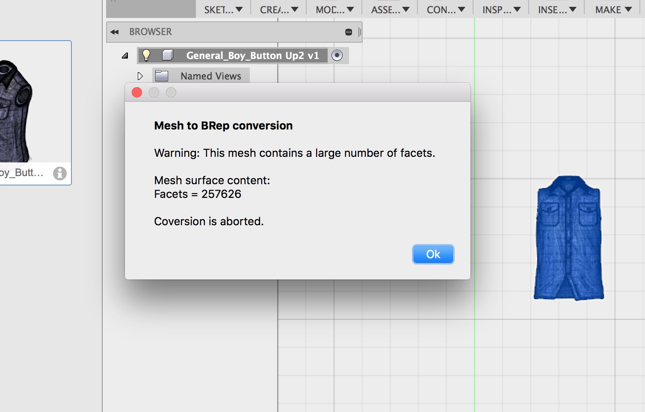The image size is (645, 412).
Task: Click the Named Views folder icon
Action: pyautogui.click(x=162, y=76)
